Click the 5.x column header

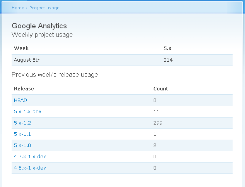[168, 48]
